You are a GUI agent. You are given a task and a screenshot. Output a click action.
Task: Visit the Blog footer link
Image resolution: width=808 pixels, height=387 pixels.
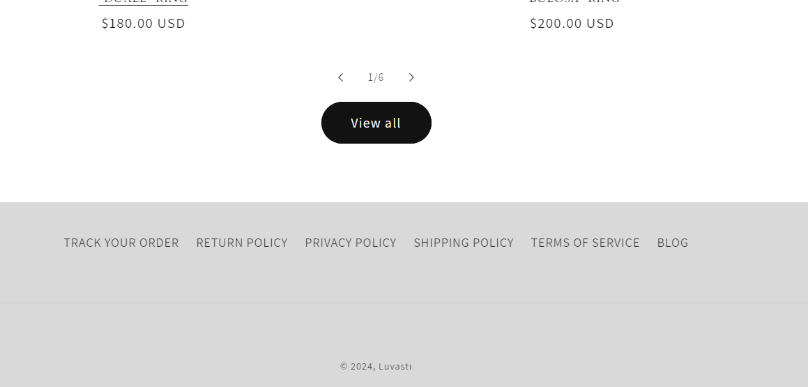[673, 243]
